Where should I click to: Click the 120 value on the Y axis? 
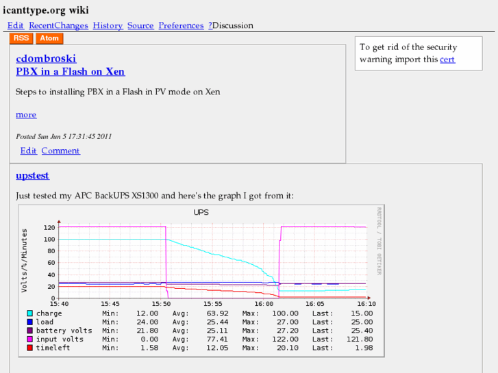click(49, 228)
